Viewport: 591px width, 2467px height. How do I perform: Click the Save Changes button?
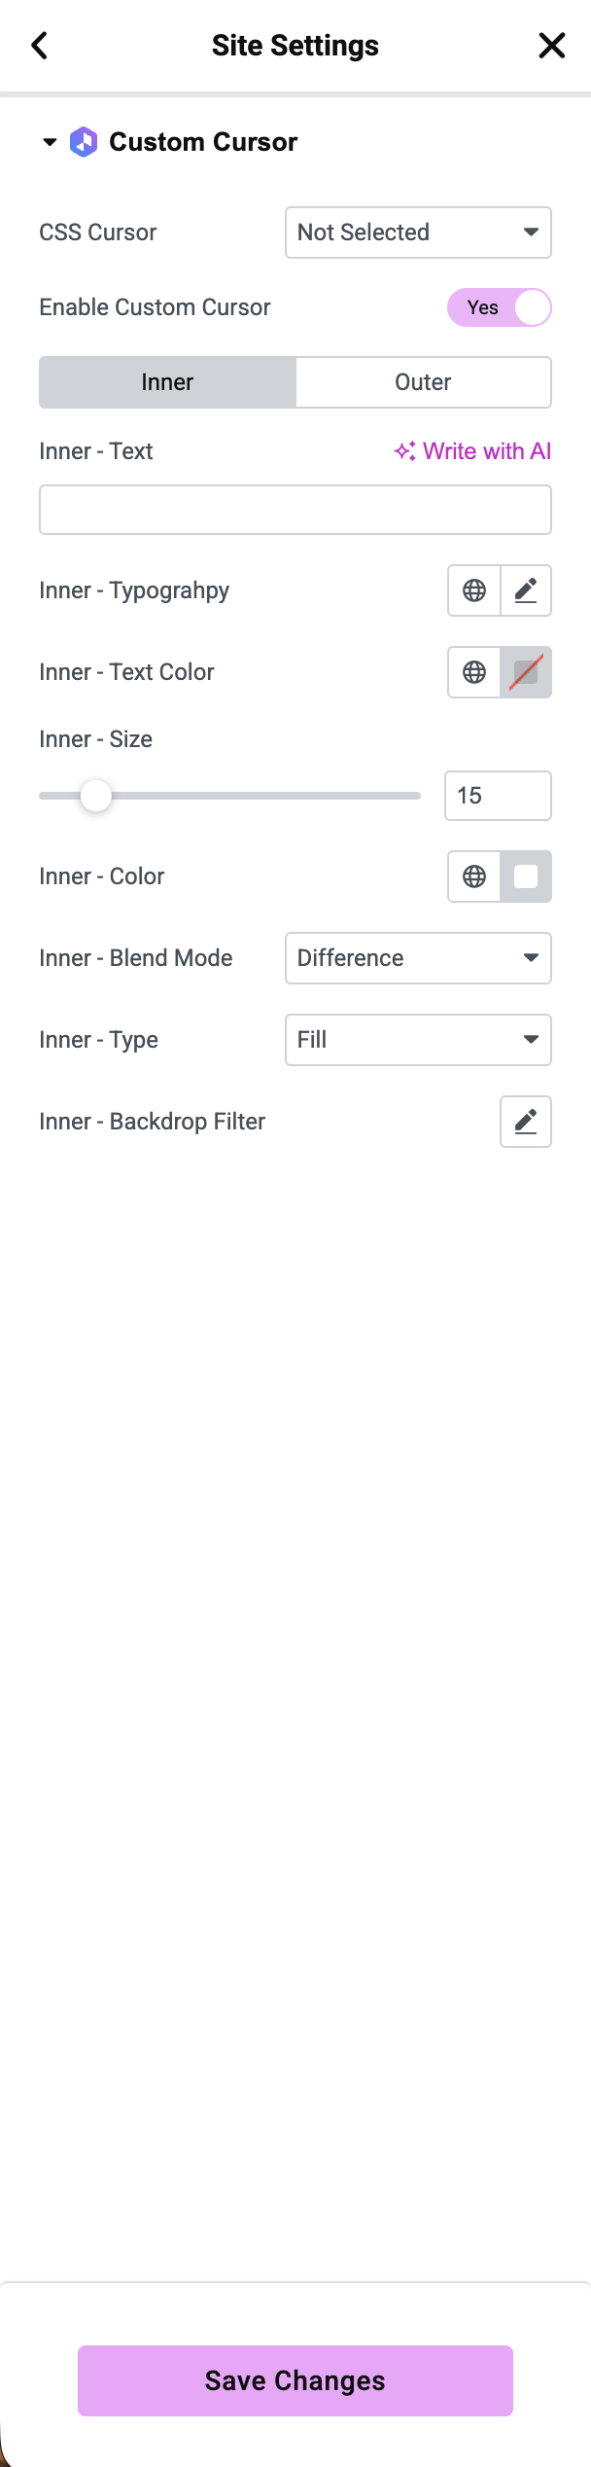pyautogui.click(x=295, y=2380)
